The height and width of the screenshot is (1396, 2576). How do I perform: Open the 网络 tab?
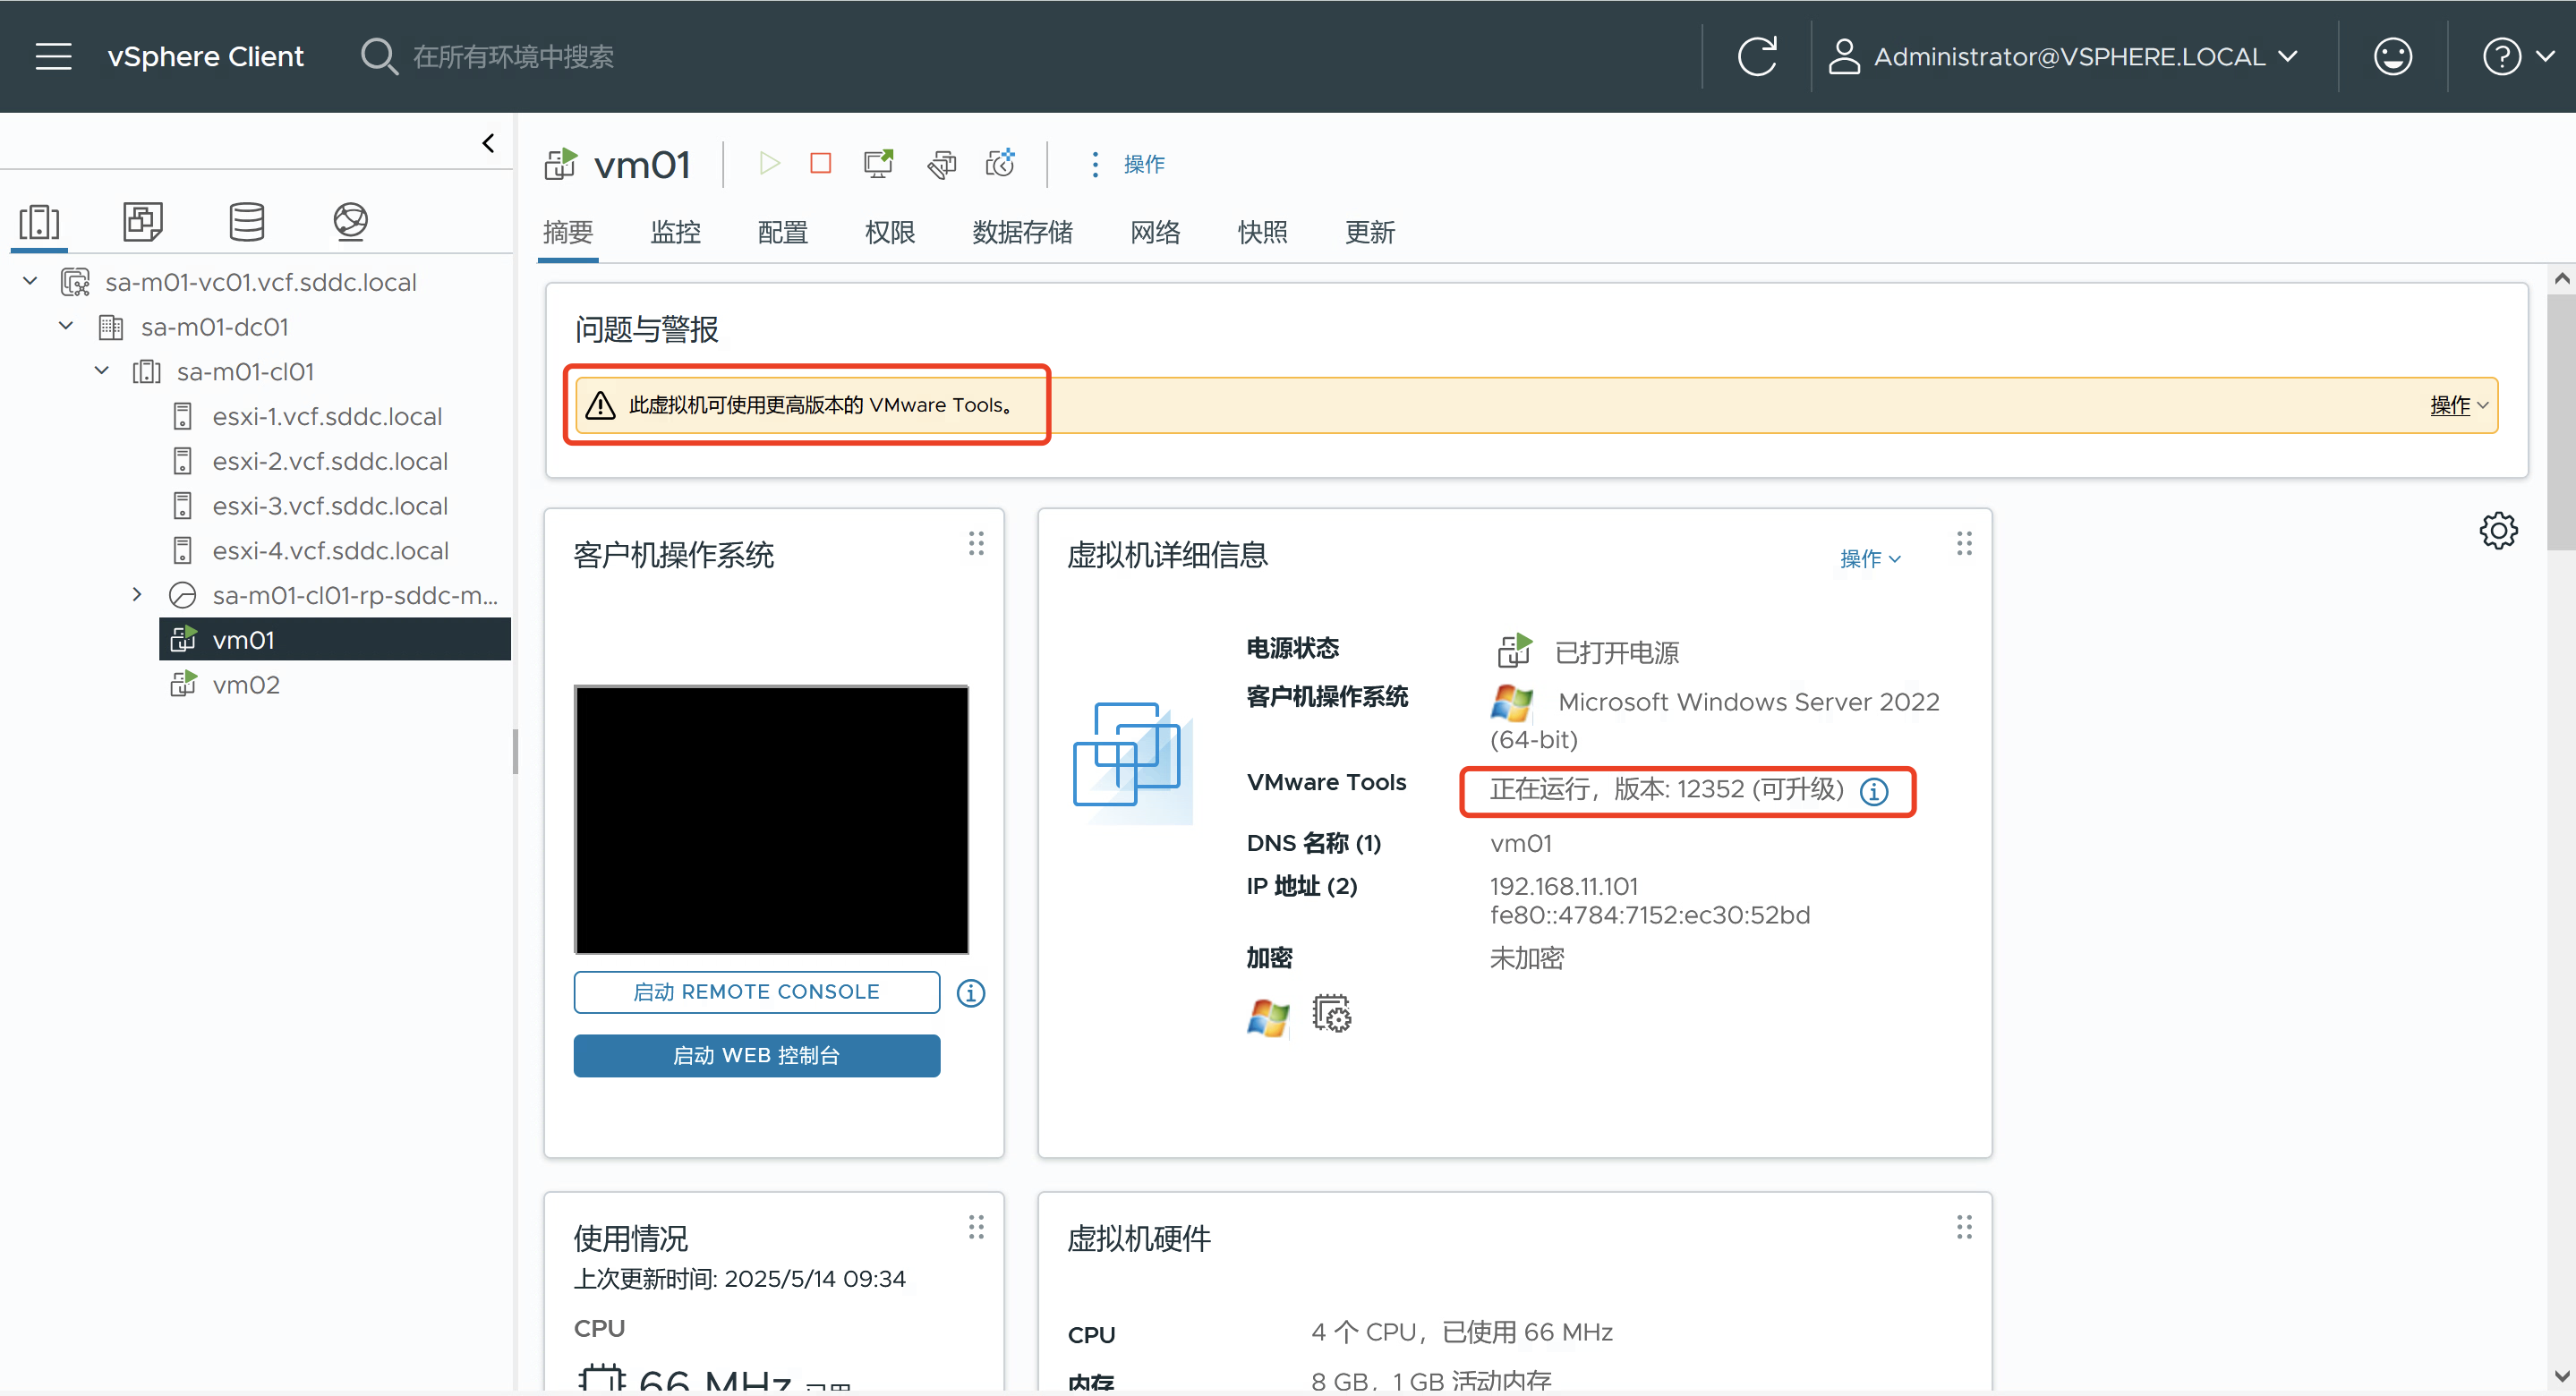1155,233
